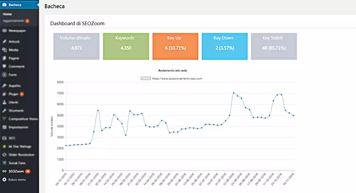Click the orange badge next to Plugin

pos(22,94)
